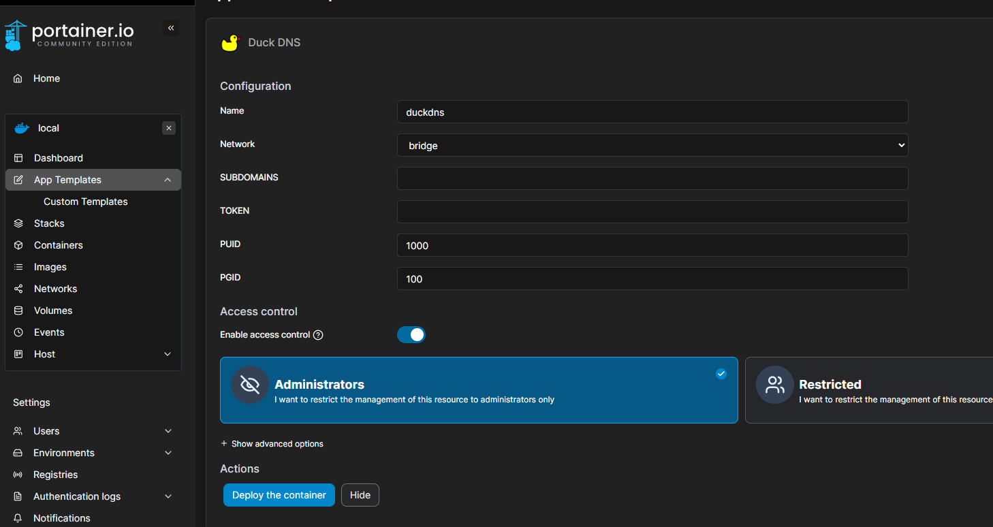993x527 pixels.
Task: Close the local environment with the X
Action: pyautogui.click(x=169, y=128)
